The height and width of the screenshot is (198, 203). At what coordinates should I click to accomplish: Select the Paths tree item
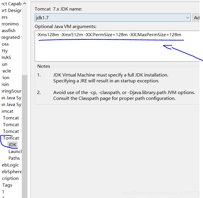point(14,158)
